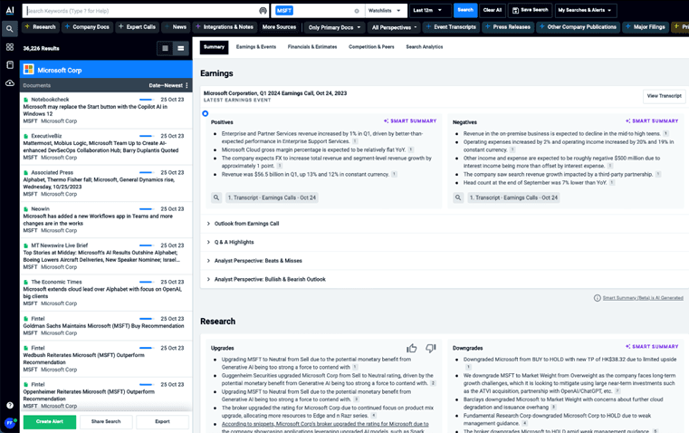The width and height of the screenshot is (689, 433).
Task: Click the info icon beside Smart Summary disclaimer
Action: tap(598, 298)
